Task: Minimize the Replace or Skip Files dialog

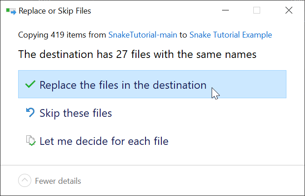Action: click(225, 10)
